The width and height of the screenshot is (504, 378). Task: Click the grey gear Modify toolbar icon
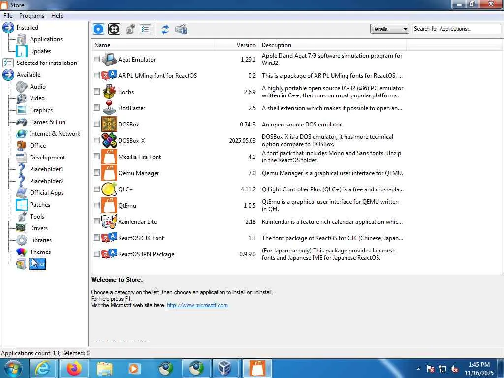point(130,29)
